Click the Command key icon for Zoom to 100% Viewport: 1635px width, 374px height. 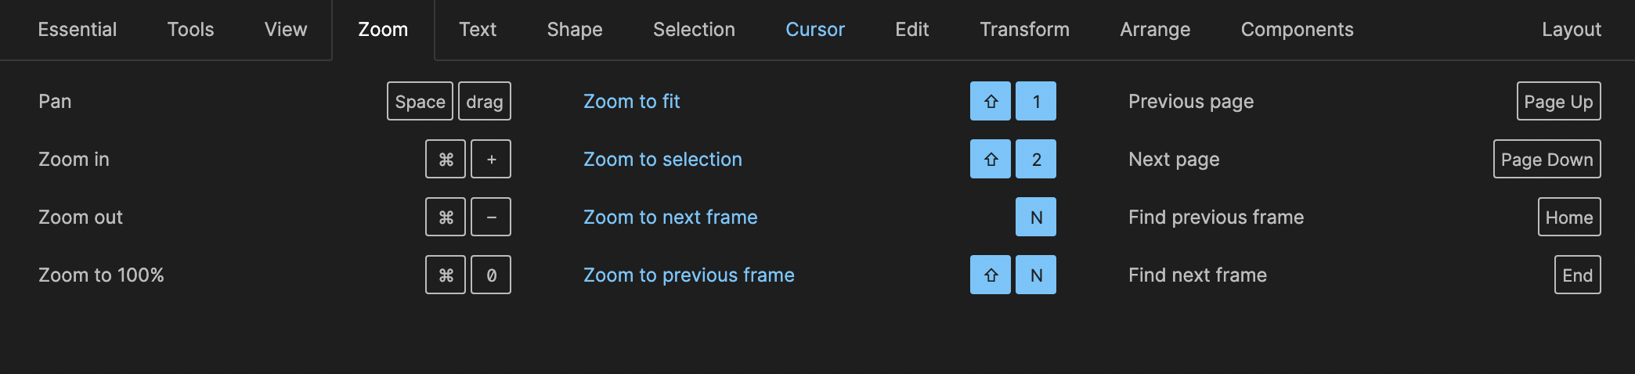(446, 275)
